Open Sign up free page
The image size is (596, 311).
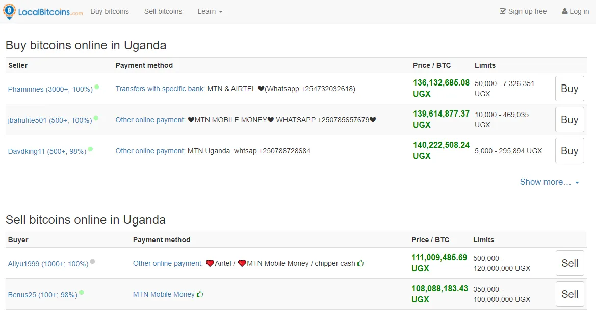523,11
